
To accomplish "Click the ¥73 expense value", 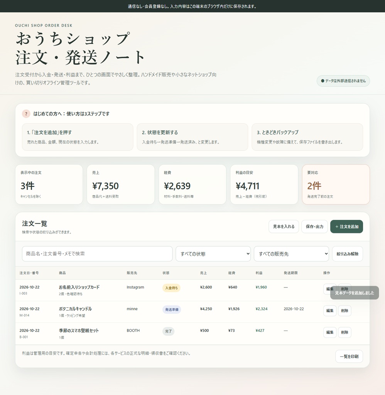I will [x=231, y=331].
